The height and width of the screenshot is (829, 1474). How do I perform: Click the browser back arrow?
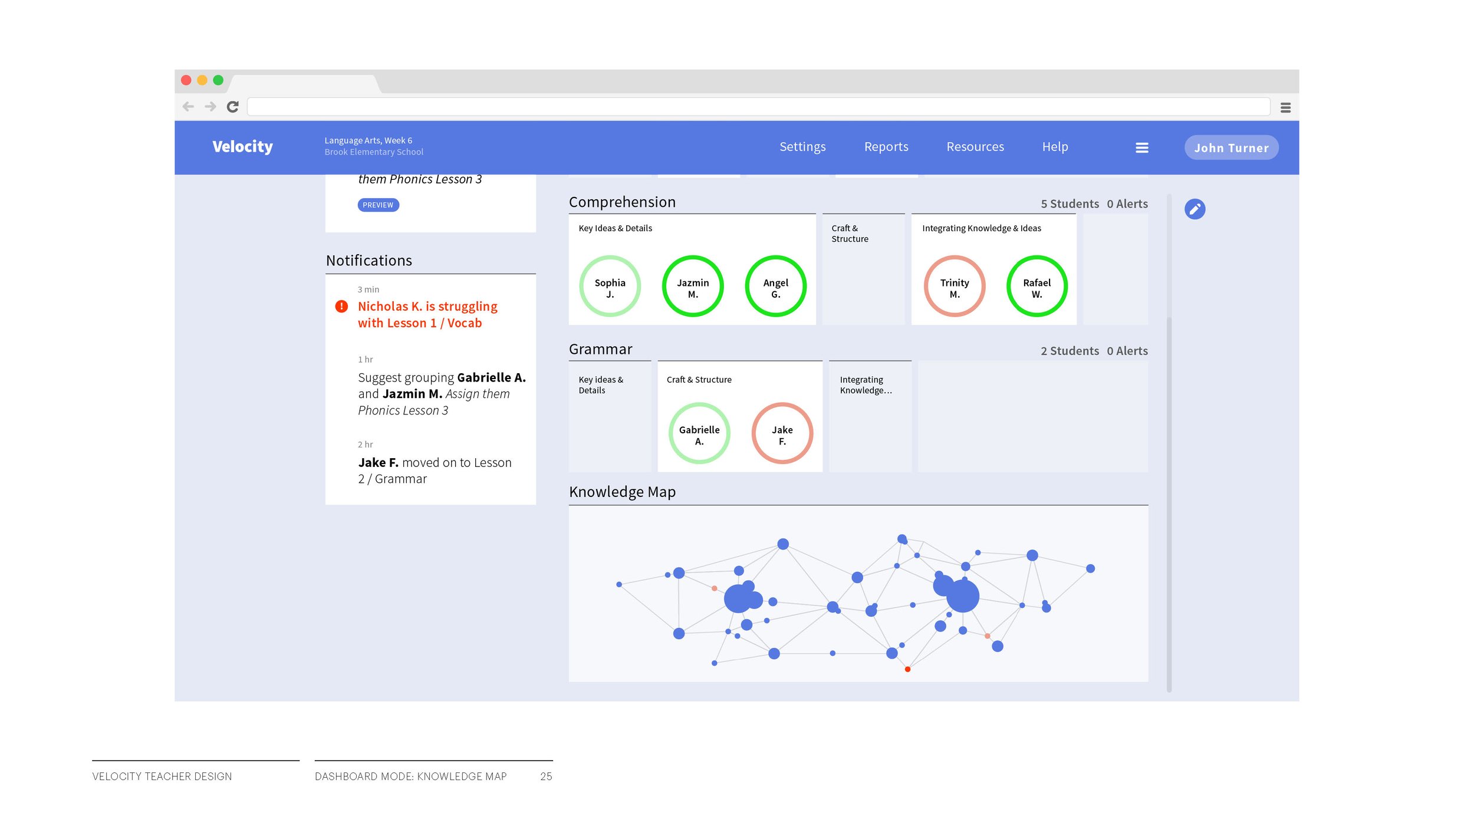pyautogui.click(x=188, y=107)
